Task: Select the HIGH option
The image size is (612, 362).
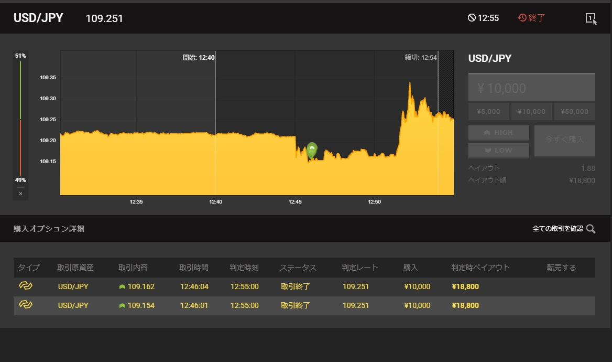Action: (x=498, y=133)
